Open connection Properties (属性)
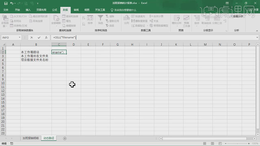This screenshot has width=260, height=146. [x=67, y=21]
